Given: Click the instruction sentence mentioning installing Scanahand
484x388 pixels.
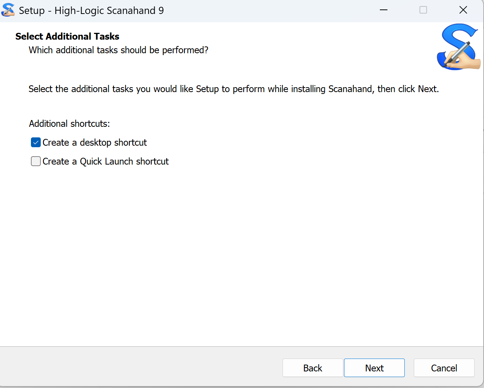Looking at the screenshot, I should point(234,89).
